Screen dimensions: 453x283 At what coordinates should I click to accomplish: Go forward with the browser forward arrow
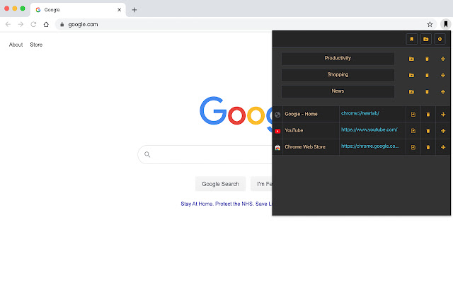coord(21,24)
